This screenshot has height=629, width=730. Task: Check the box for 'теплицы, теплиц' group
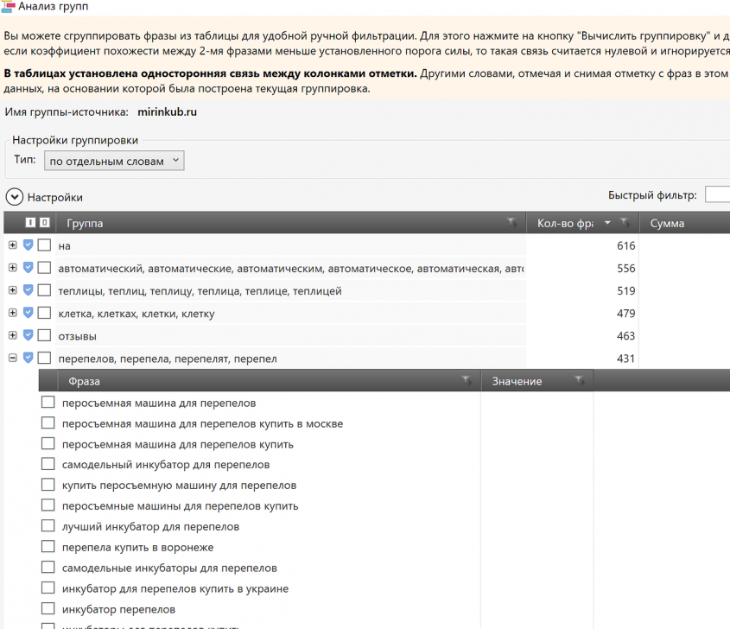[x=44, y=291]
